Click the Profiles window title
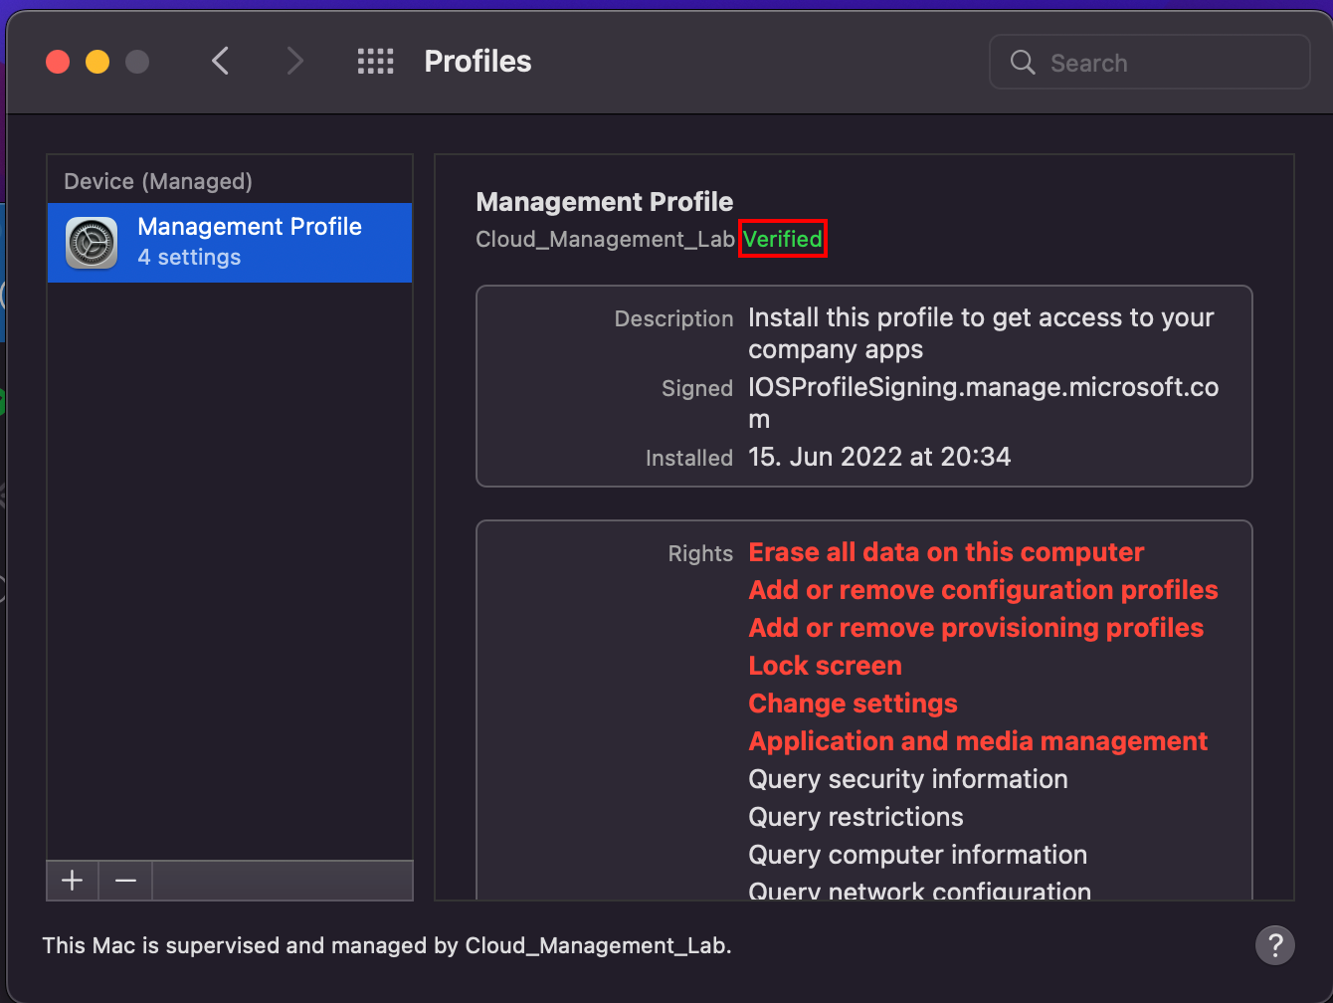1333x1003 pixels. coord(477,62)
